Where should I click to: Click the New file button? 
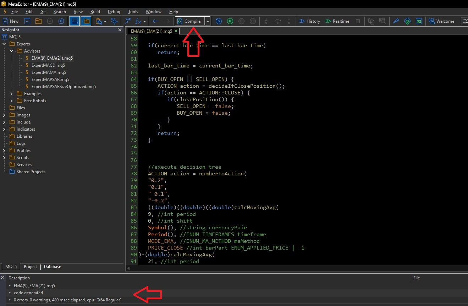pyautogui.click(x=11, y=21)
